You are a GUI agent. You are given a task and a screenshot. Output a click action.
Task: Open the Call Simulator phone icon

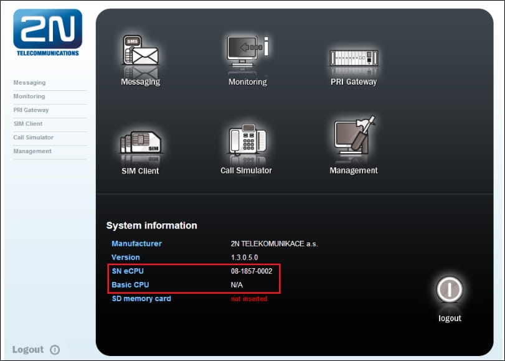click(247, 139)
